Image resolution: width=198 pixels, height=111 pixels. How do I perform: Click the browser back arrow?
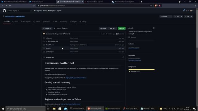click(x=2, y=6)
